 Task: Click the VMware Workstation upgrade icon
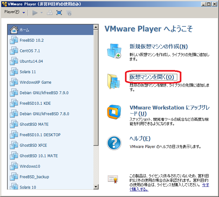pyautogui.click(x=114, y=112)
